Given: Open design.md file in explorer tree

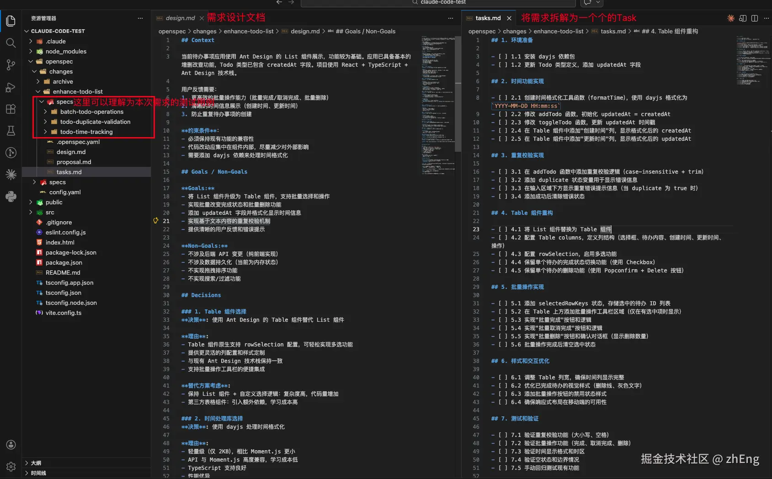Looking at the screenshot, I should point(71,152).
